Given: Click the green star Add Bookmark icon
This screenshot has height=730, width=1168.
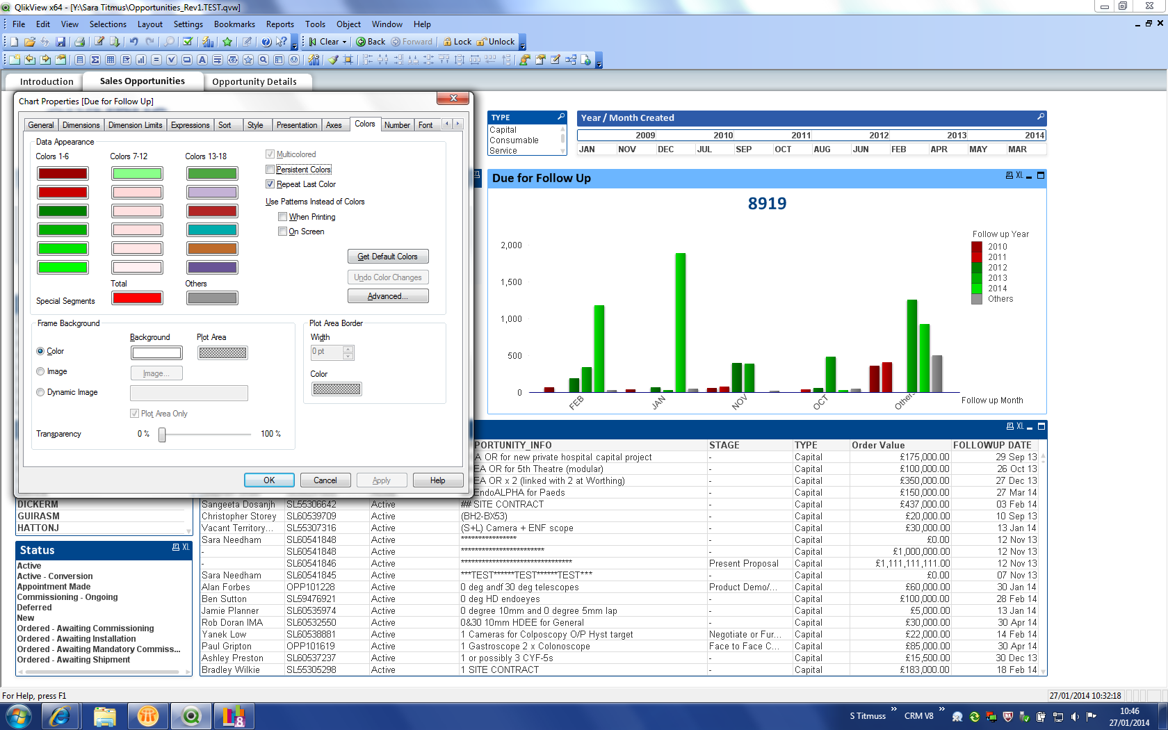Looking at the screenshot, I should pos(227,42).
